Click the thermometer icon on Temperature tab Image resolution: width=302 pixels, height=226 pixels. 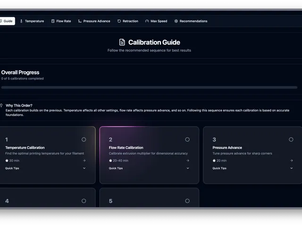(x=21, y=21)
